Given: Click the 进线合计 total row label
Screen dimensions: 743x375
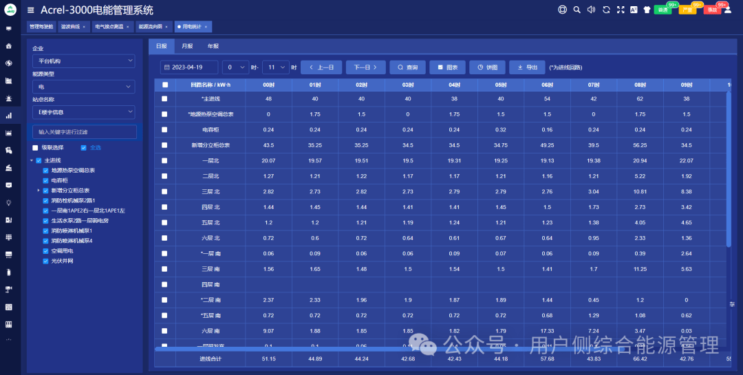Looking at the screenshot, I should click(211, 359).
